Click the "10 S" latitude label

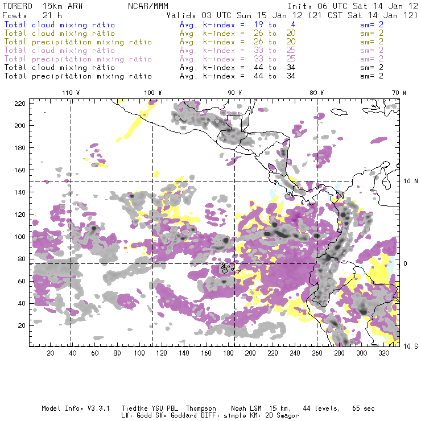[411, 346]
